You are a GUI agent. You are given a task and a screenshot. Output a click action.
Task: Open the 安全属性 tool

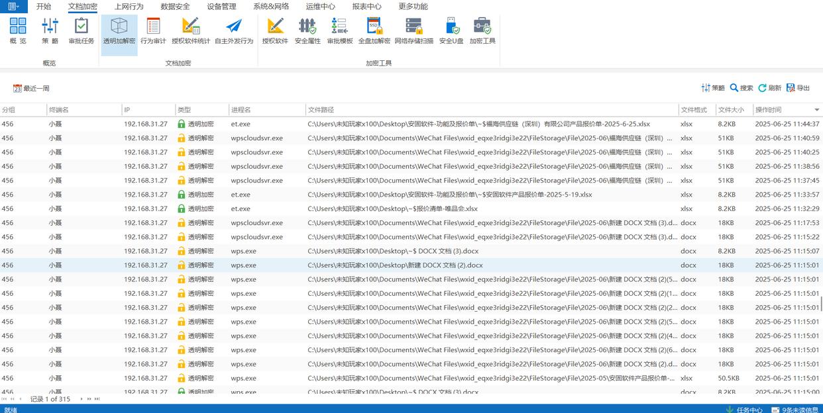(307, 31)
